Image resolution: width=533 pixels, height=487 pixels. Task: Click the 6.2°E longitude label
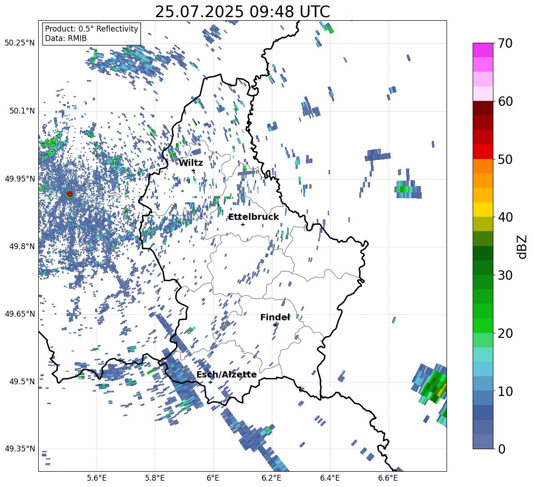[271, 478]
